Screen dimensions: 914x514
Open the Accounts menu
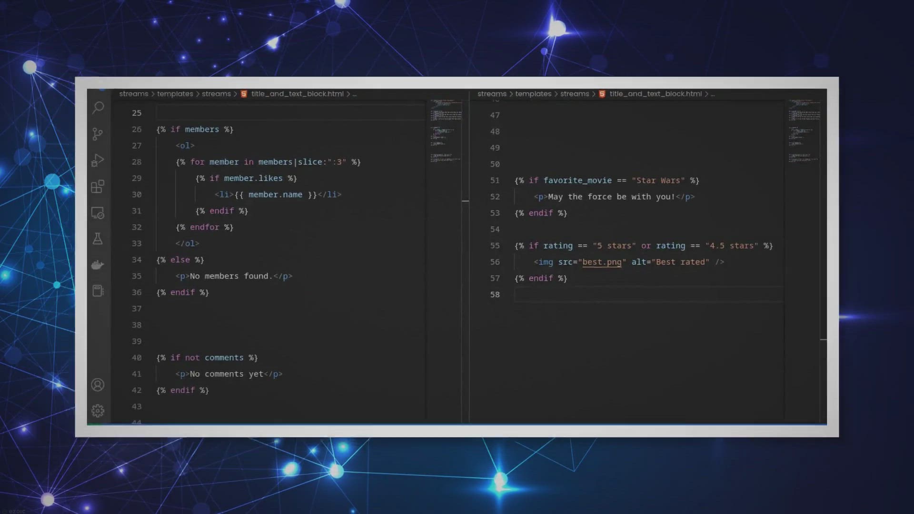(98, 385)
